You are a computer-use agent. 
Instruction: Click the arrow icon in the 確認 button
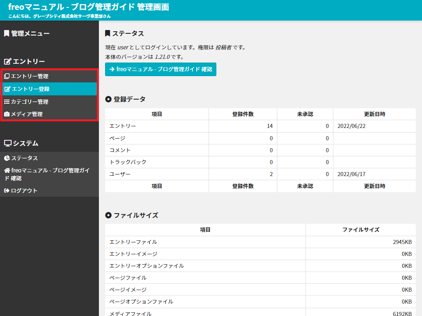tap(112, 69)
